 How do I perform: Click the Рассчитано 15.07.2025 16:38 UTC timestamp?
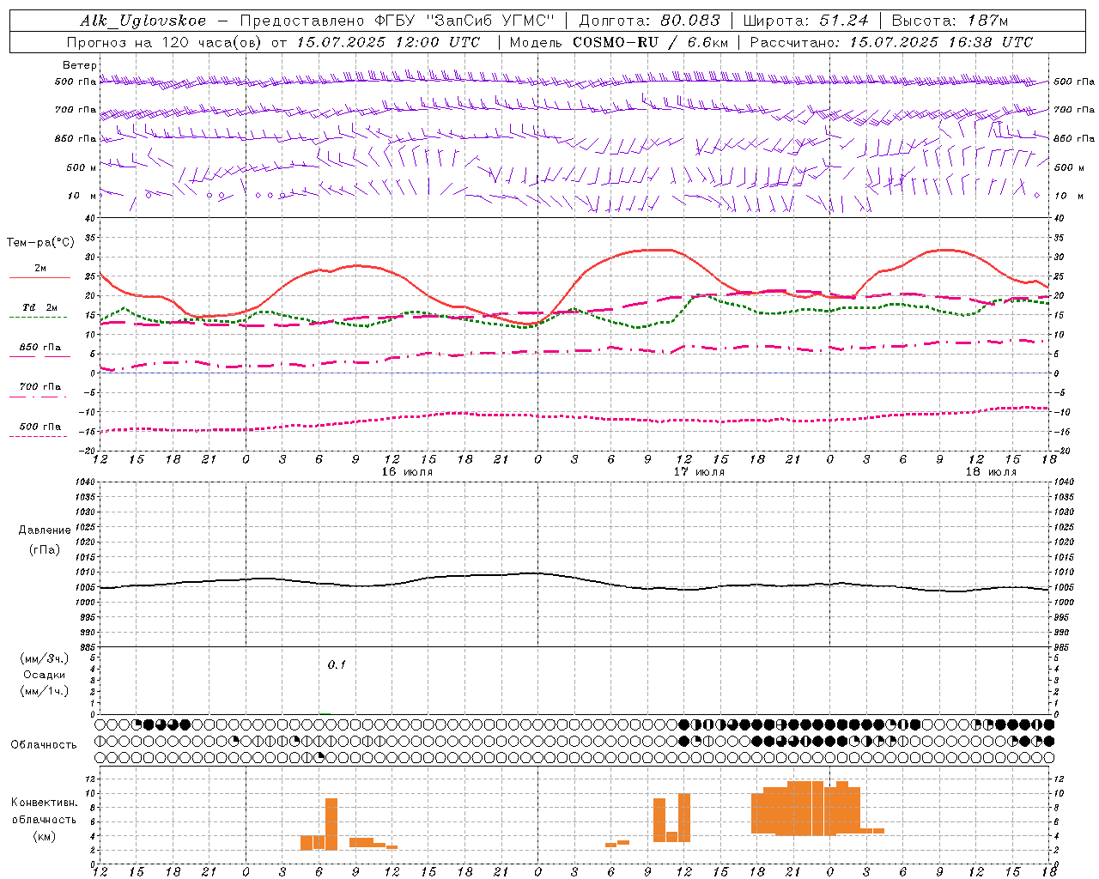pos(891,42)
